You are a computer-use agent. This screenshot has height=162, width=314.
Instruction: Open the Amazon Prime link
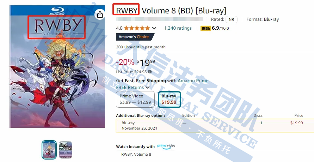tap(193, 81)
